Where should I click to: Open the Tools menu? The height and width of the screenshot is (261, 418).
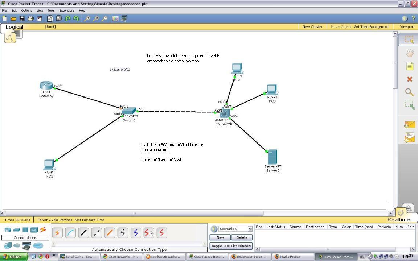coord(51,11)
